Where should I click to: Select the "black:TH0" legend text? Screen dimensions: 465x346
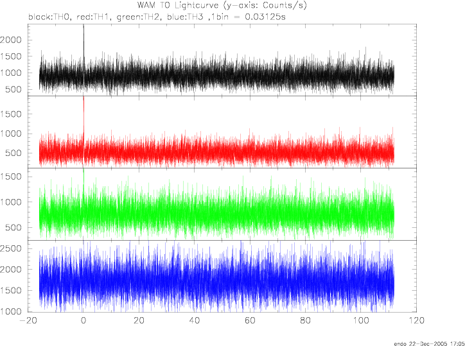[49, 17]
